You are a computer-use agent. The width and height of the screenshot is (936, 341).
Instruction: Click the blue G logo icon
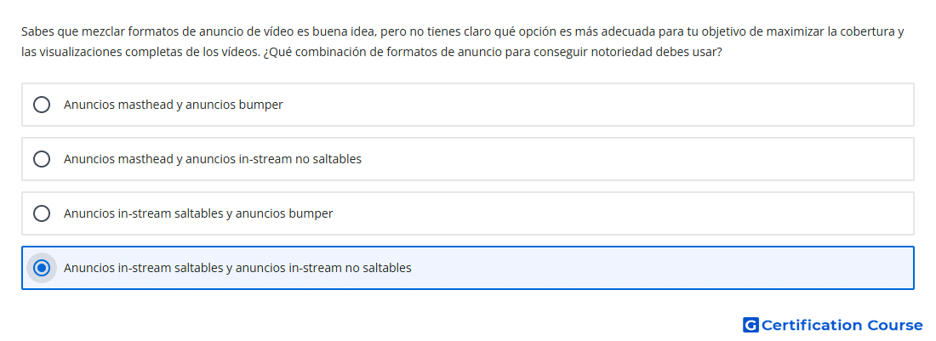[750, 325]
